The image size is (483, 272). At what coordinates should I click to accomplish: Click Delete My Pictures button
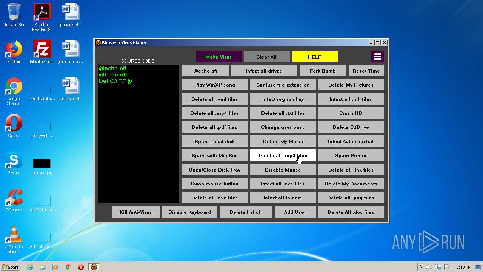tap(351, 85)
